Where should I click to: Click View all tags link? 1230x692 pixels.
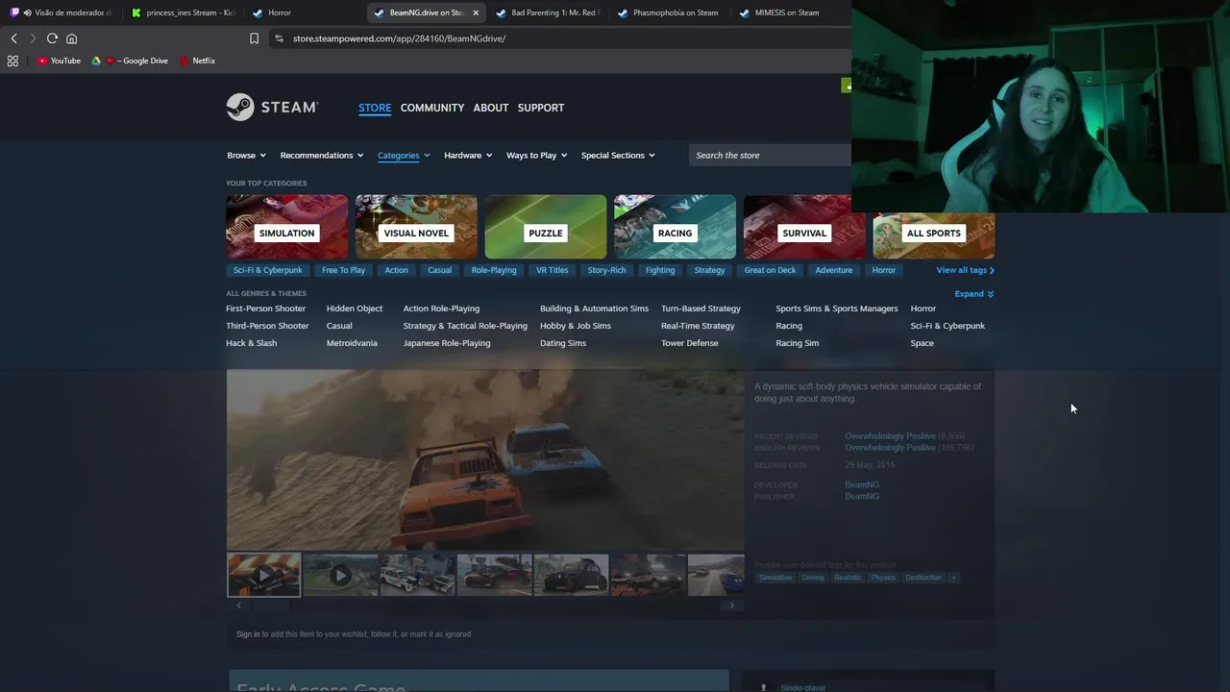point(965,270)
